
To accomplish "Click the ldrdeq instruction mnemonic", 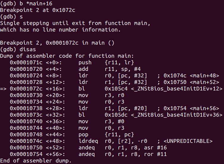I will [88, 141].
